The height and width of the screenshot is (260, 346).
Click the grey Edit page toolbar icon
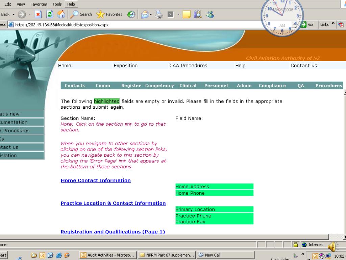pos(170,14)
